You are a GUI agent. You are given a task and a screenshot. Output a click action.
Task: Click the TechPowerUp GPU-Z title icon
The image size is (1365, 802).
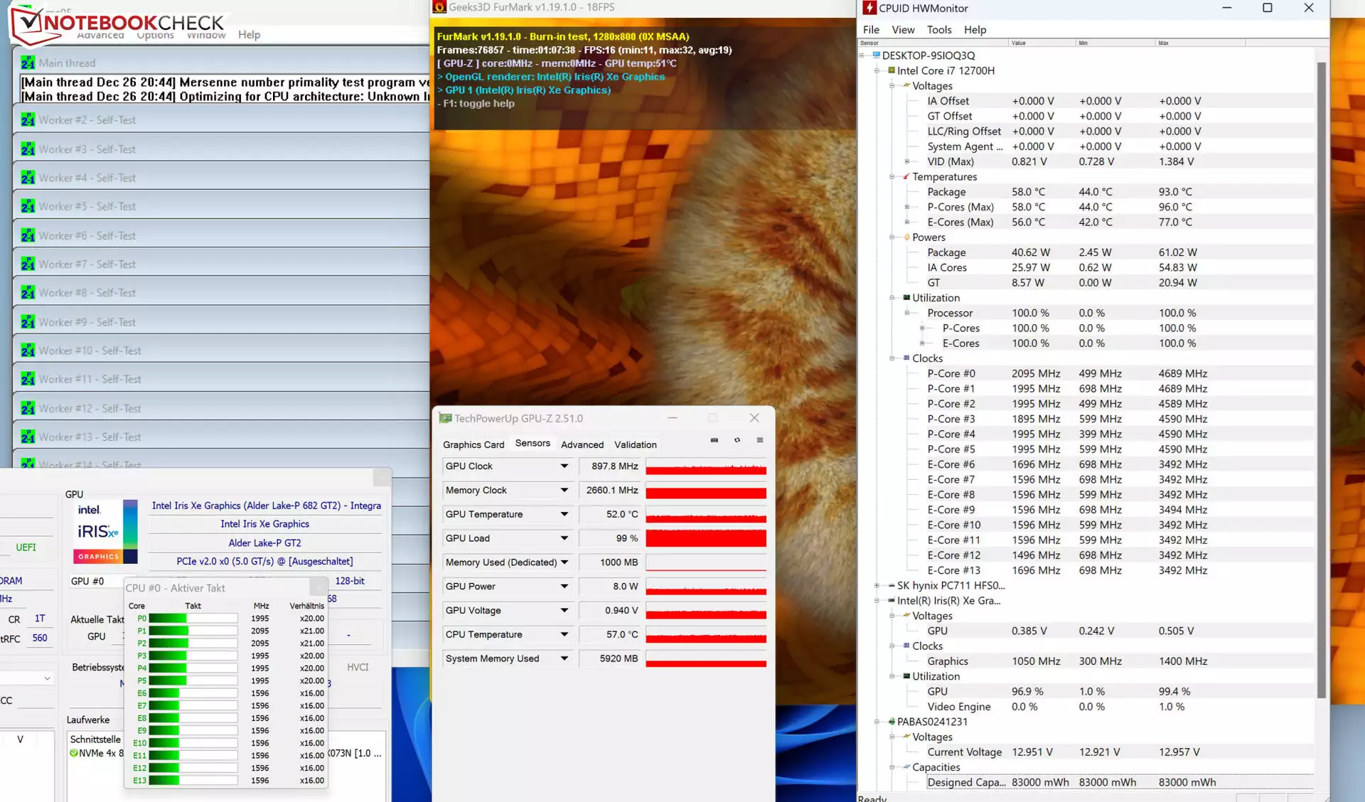point(446,418)
